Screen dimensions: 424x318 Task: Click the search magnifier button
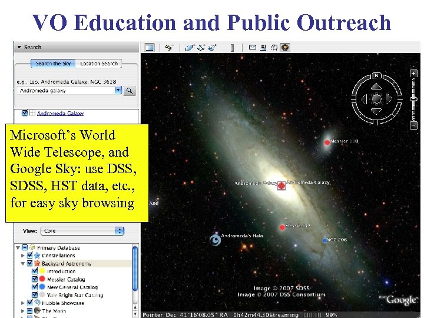[x=130, y=91]
